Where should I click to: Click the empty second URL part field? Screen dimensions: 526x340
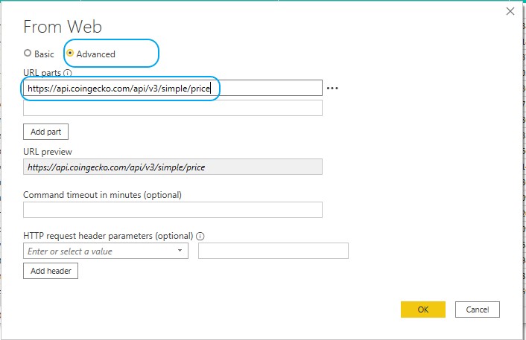coord(173,109)
